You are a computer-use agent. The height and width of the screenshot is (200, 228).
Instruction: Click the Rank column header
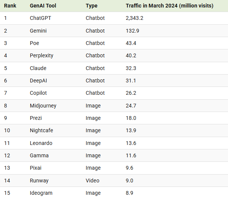(x=10, y=6)
